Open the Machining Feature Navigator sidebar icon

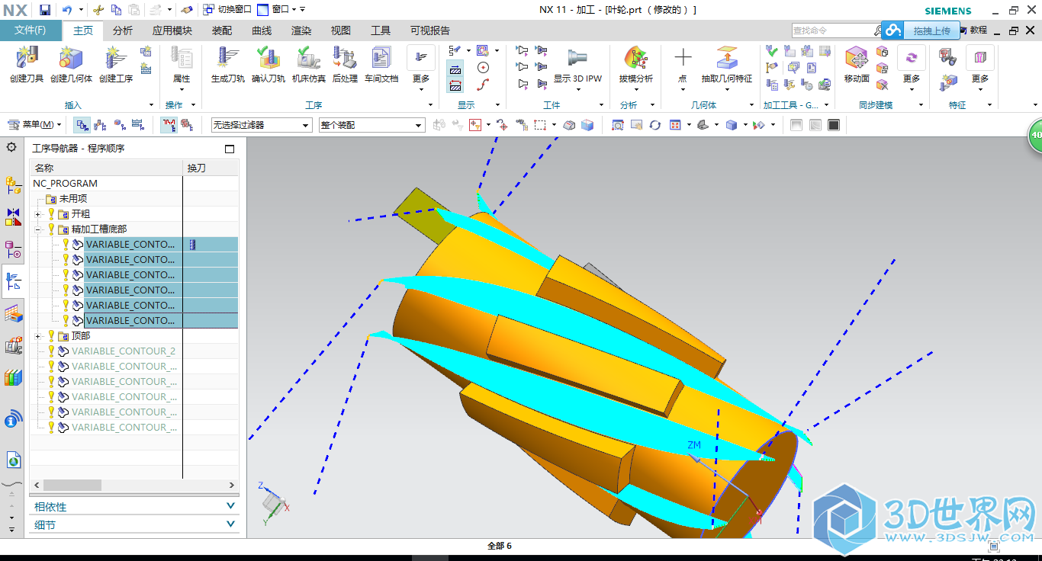point(13,314)
